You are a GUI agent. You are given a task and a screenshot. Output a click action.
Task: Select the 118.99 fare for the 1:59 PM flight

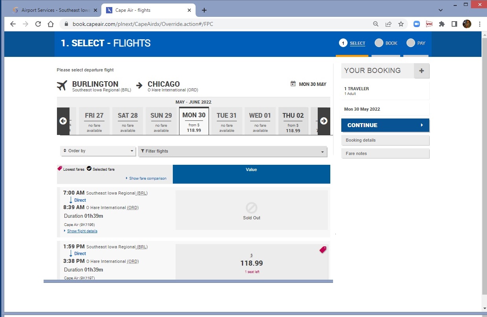(x=251, y=263)
